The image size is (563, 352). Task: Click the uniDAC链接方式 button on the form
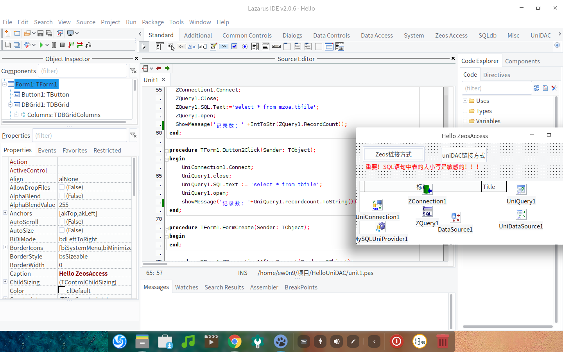coord(464,156)
